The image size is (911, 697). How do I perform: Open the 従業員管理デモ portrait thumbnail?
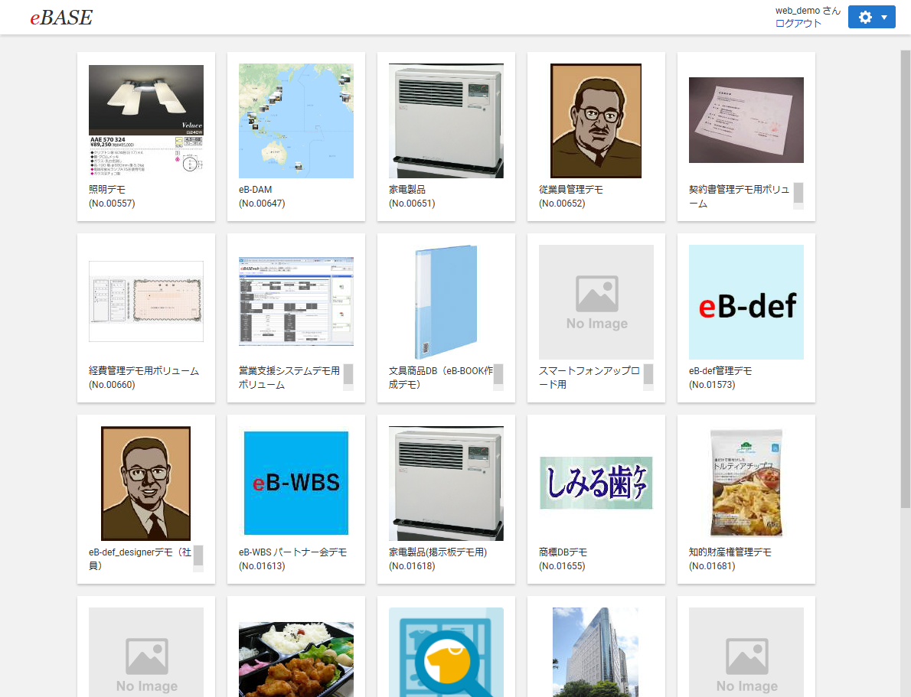click(x=596, y=121)
